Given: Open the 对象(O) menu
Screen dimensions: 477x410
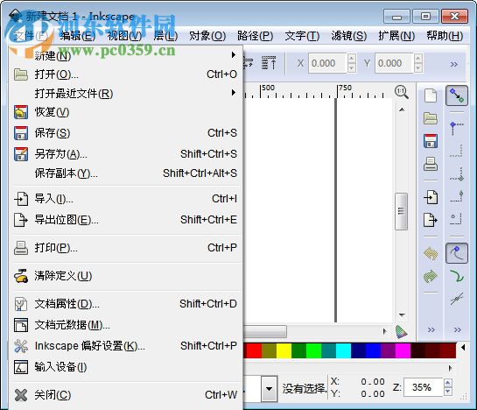Looking at the screenshot, I should (207, 36).
